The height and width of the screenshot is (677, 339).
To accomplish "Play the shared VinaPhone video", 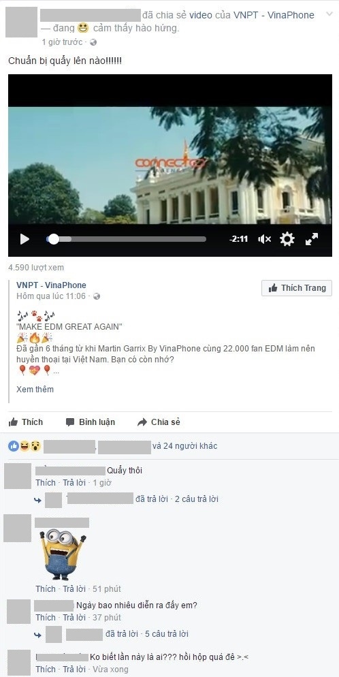I will (25, 239).
